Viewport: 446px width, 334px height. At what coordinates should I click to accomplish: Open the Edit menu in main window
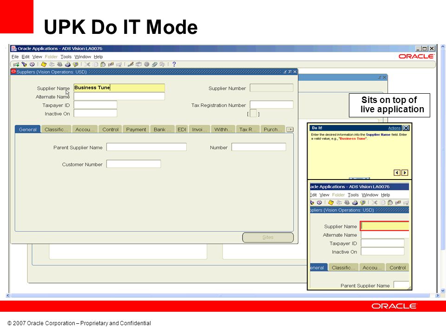pos(26,57)
